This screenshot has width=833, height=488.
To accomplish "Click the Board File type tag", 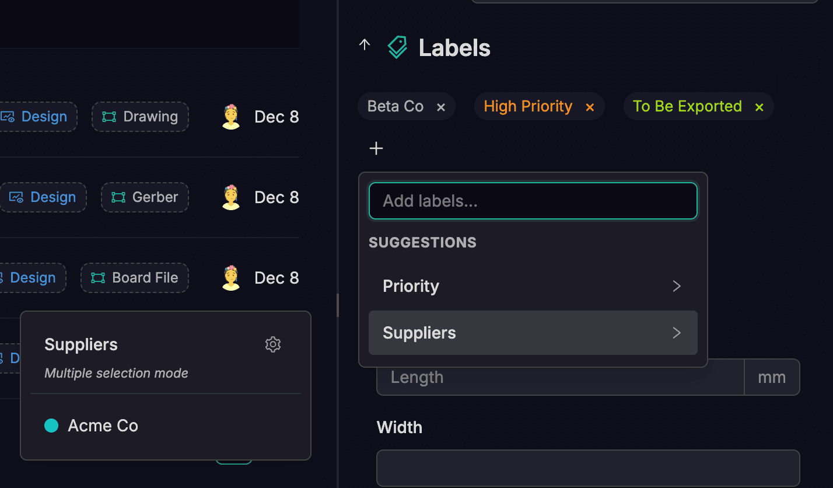I will [135, 278].
